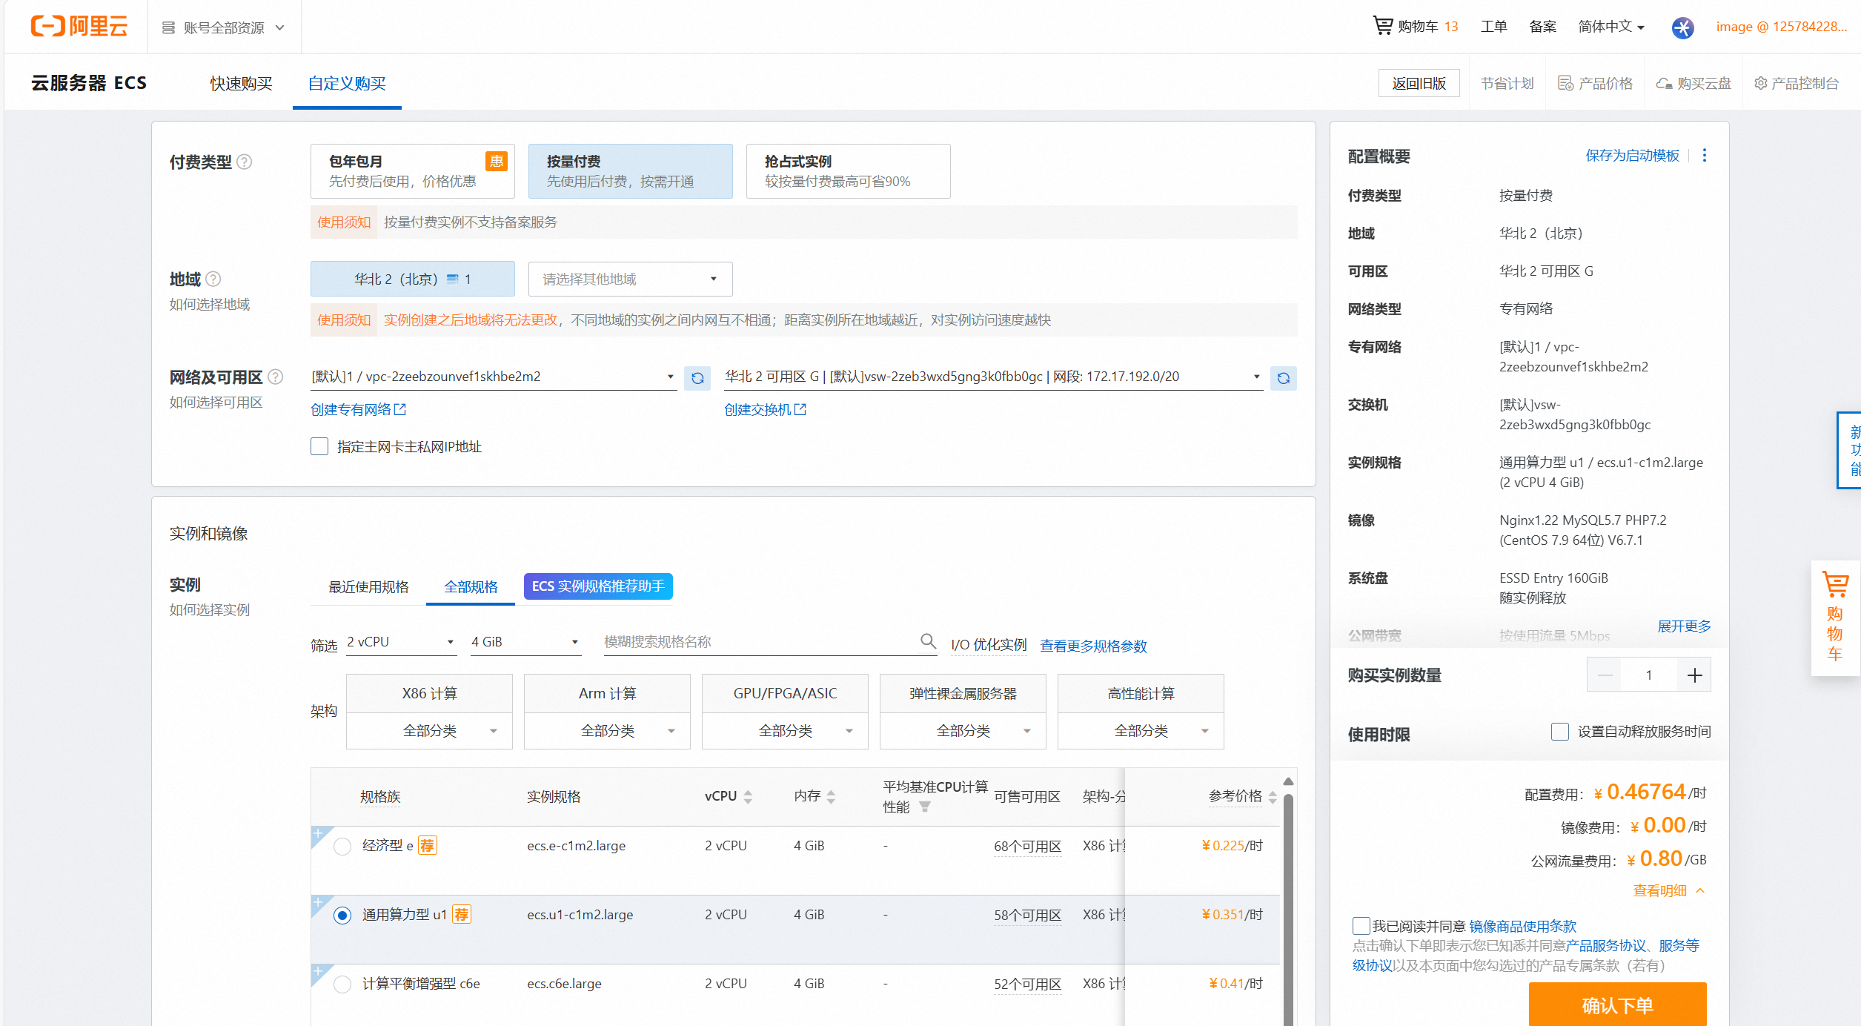Screen dimensions: 1861x1026
Task: Enable 设置自动释放服务时间 checkbox
Action: 1560,732
